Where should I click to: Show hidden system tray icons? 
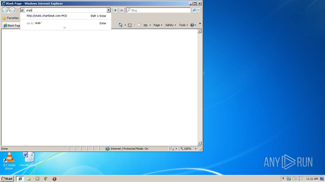(283, 178)
